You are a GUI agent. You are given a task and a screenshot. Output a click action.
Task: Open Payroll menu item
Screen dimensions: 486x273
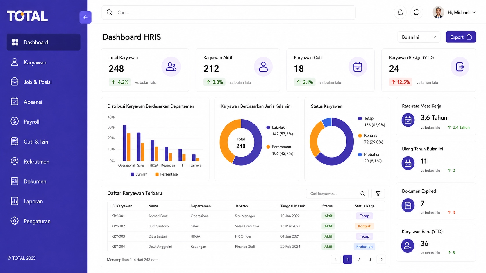point(44,122)
